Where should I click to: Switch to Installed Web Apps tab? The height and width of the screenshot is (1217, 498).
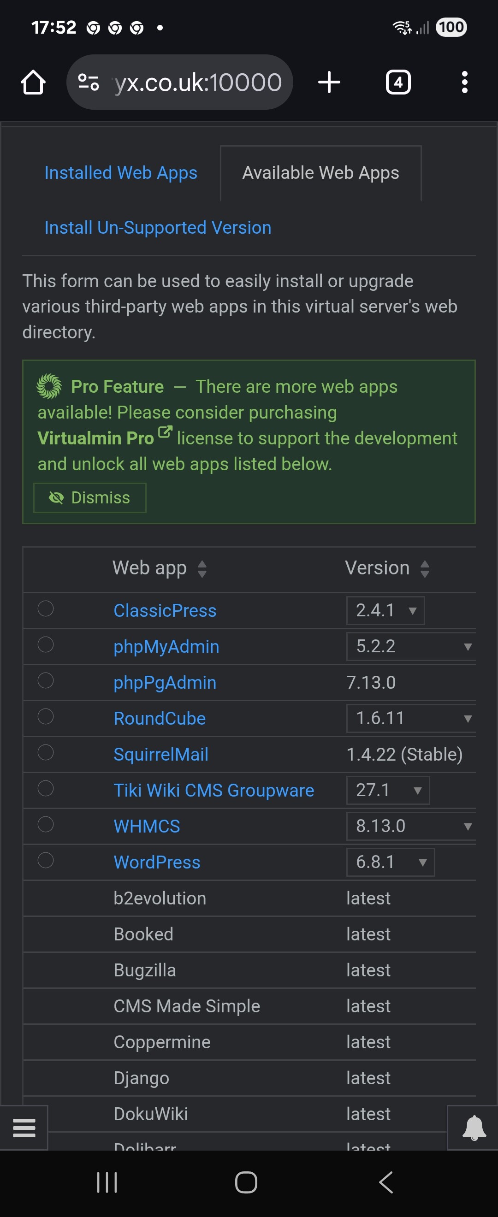click(x=121, y=173)
